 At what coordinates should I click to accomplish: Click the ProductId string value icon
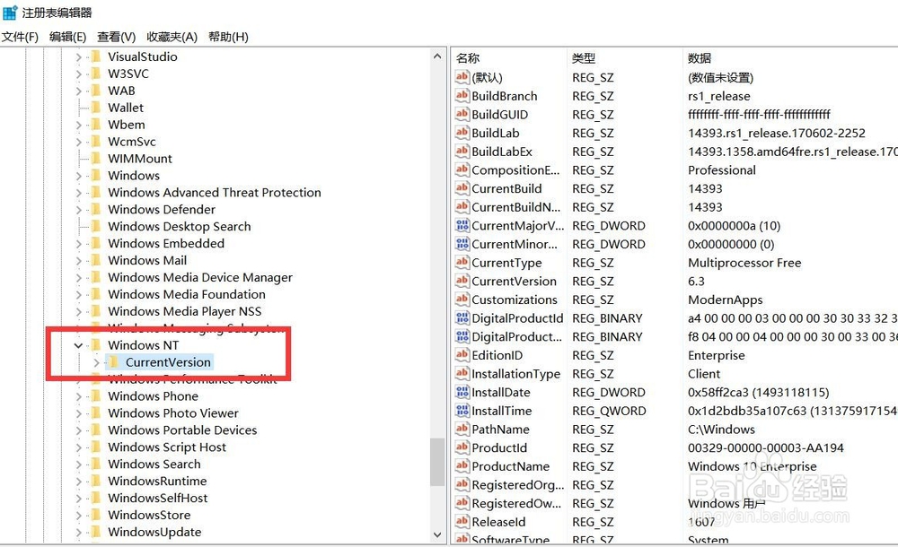coord(462,447)
